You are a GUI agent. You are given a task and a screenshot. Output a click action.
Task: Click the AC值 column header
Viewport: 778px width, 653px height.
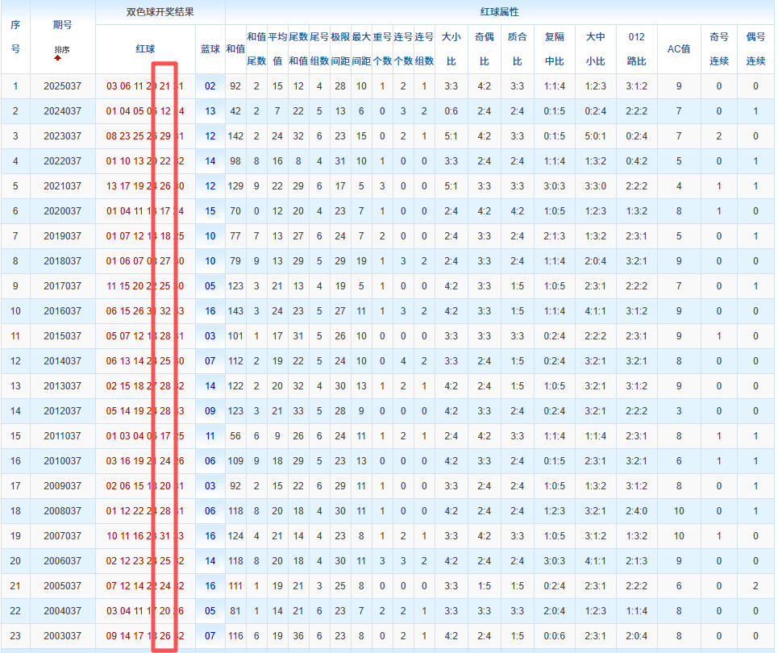(679, 49)
